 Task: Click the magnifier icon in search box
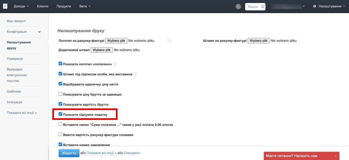(263, 7)
